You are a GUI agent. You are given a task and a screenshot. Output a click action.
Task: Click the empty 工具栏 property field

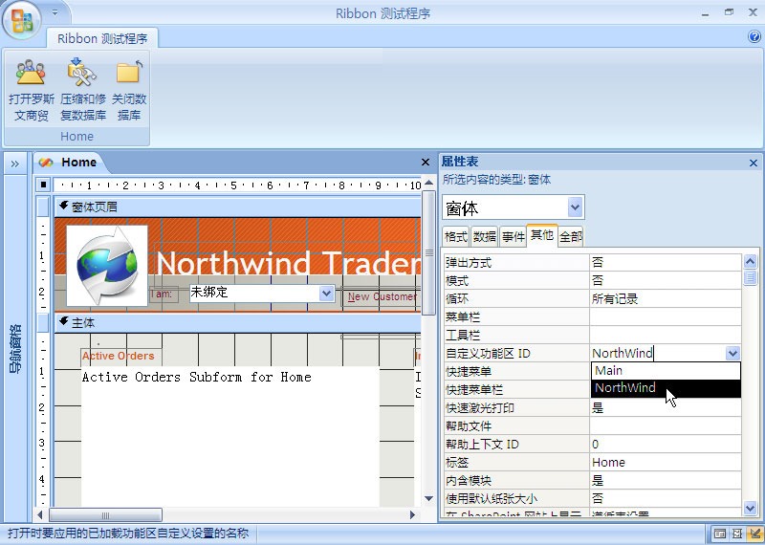(666, 336)
